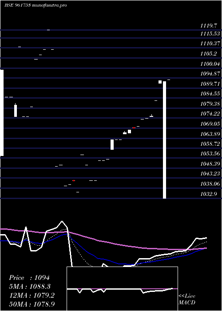Click the 1053.56 price level label

[210, 154]
